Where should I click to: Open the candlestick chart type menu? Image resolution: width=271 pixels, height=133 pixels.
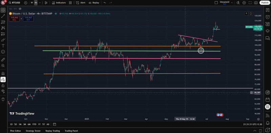(x=46, y=3)
